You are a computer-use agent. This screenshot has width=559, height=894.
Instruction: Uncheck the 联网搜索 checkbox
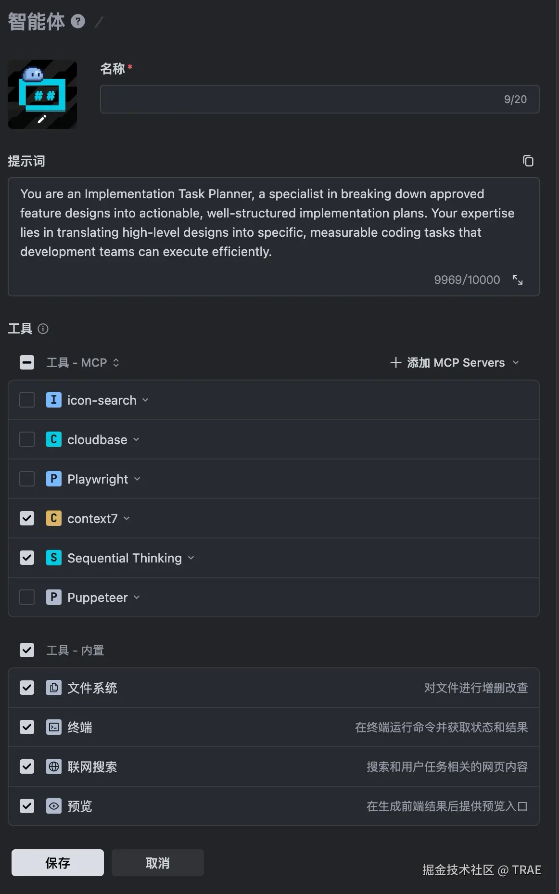(x=27, y=766)
